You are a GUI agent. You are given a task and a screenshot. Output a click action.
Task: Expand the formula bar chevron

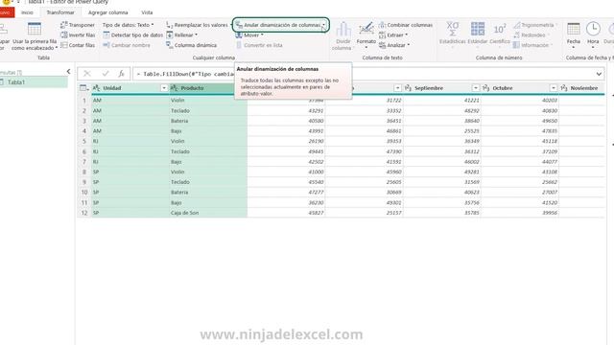[599, 74]
